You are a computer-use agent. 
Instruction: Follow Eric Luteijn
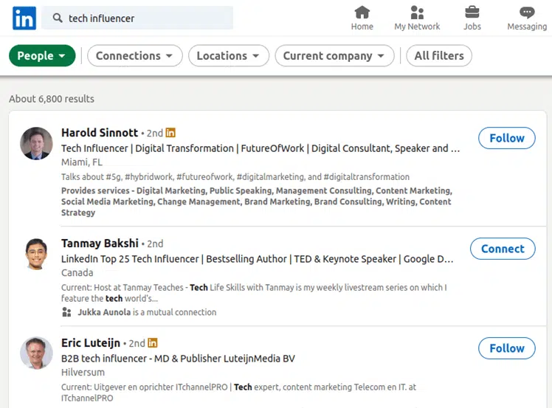pyautogui.click(x=506, y=348)
